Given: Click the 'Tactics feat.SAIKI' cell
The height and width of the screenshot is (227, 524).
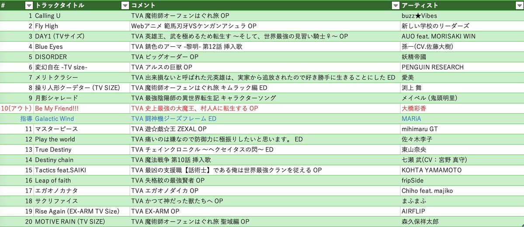Looking at the screenshot, I should click(x=81, y=170).
